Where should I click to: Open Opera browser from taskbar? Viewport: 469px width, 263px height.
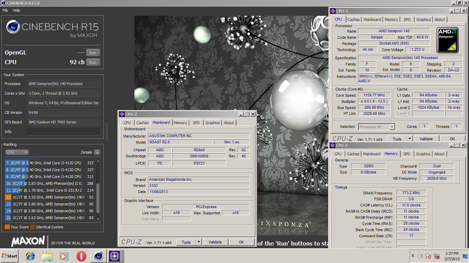(81, 256)
